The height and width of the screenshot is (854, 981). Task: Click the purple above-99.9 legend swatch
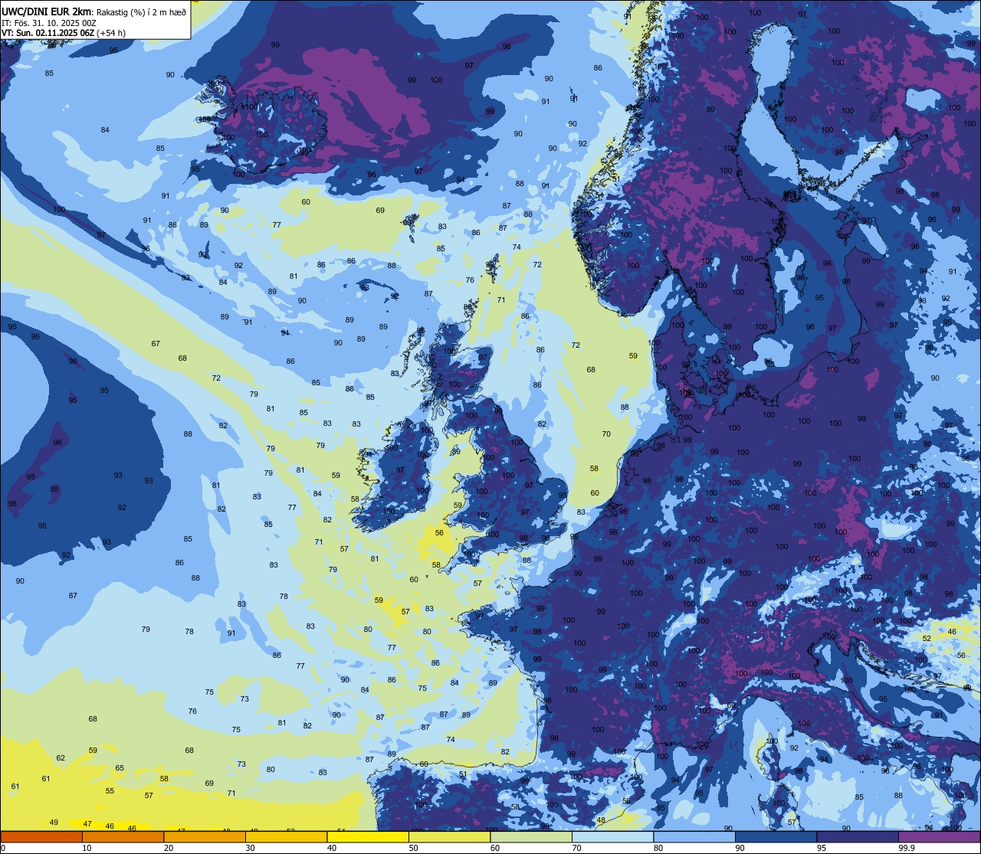[939, 836]
